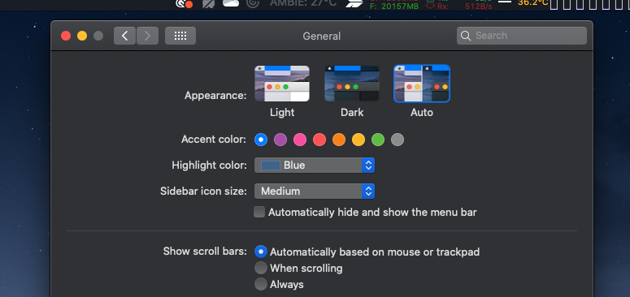The width and height of the screenshot is (630, 297).
Task: Select the Light appearance thumbnail
Action: click(282, 84)
